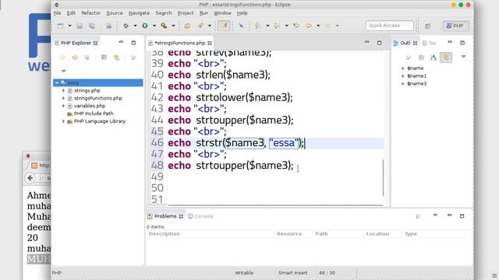Open the Debug dropdown arrow
The image size is (499, 280).
[x=135, y=26]
